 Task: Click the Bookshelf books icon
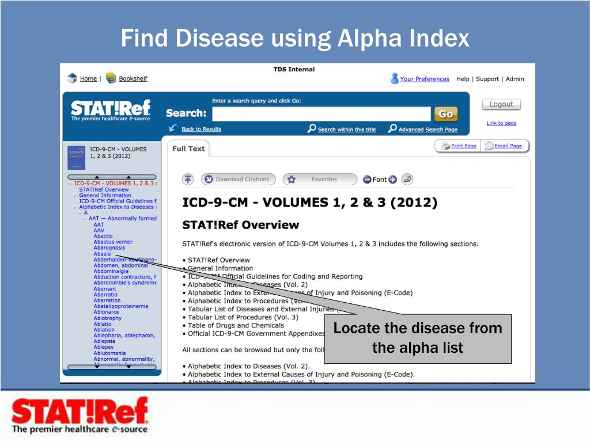click(x=111, y=78)
